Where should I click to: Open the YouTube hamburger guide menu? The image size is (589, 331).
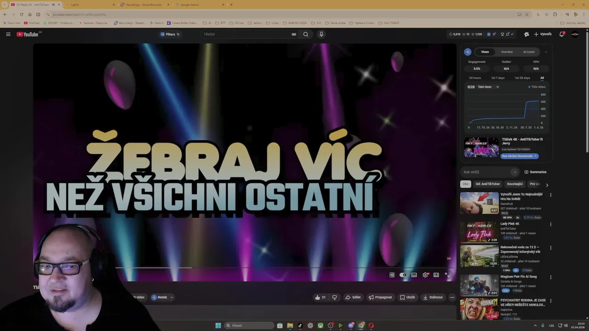point(8,34)
